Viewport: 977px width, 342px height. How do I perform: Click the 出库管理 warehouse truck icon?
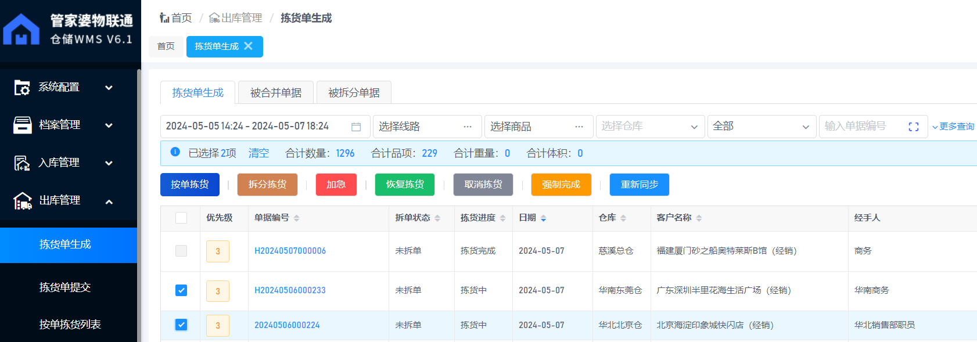tap(22, 201)
